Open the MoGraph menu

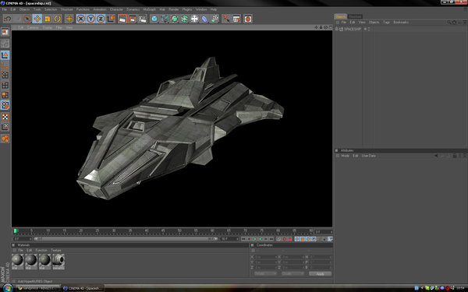click(x=149, y=9)
